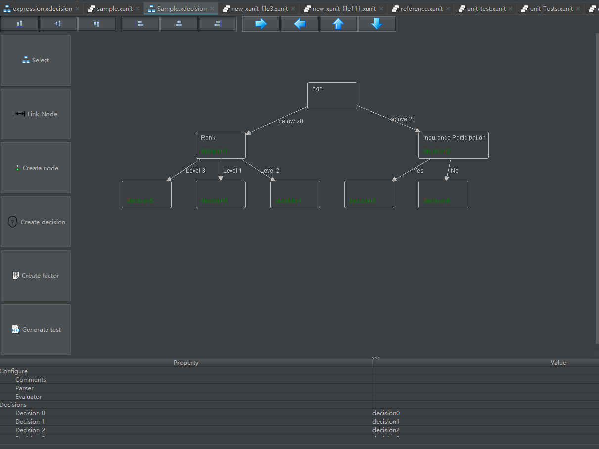
Task: Click the 'Yes' edge label
Action: coord(418,170)
